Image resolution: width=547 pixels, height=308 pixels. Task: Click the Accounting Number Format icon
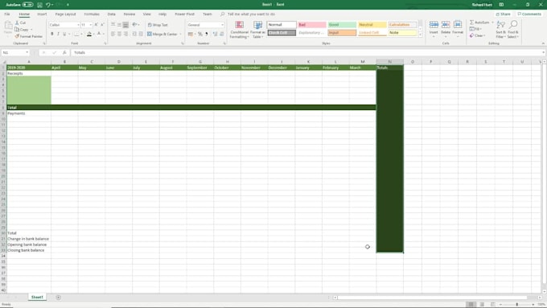tap(190, 34)
